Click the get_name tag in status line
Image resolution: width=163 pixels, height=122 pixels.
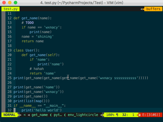click(40, 115)
